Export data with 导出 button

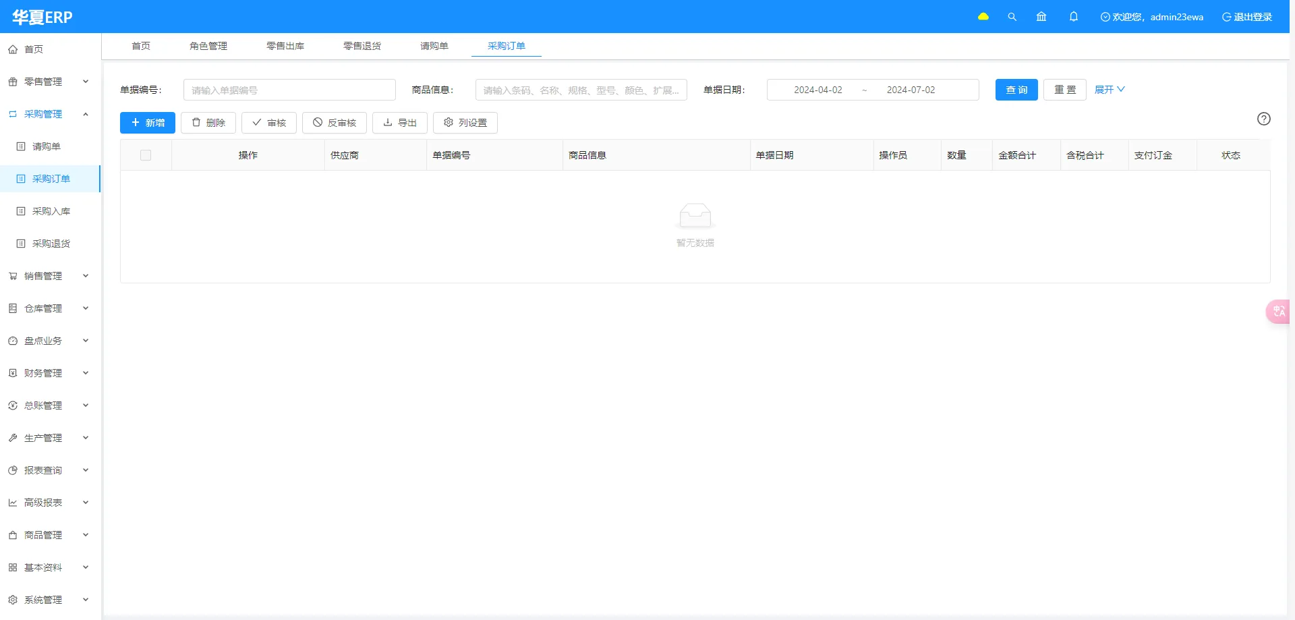(400, 123)
